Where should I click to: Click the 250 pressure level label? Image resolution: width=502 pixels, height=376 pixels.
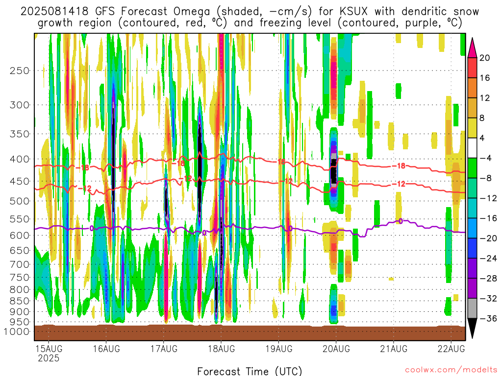click(20, 70)
